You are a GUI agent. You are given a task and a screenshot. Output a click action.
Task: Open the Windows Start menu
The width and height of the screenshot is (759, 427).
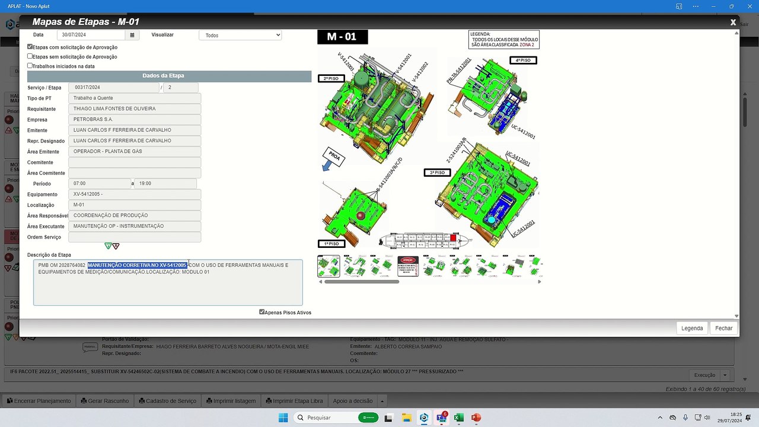(x=283, y=418)
